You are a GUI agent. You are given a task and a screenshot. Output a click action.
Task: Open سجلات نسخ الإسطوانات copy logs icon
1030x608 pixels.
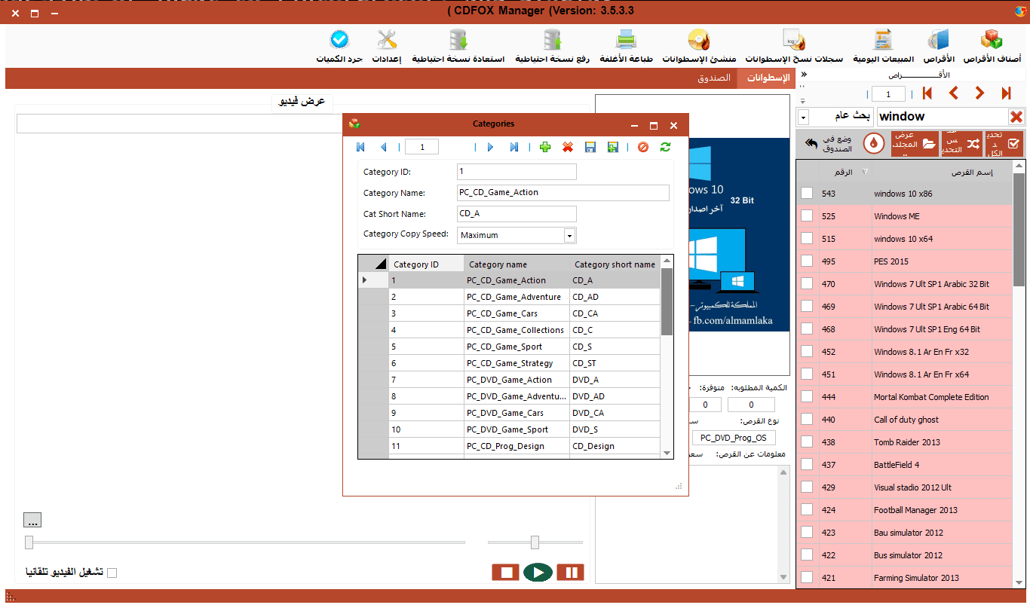pyautogui.click(x=795, y=47)
